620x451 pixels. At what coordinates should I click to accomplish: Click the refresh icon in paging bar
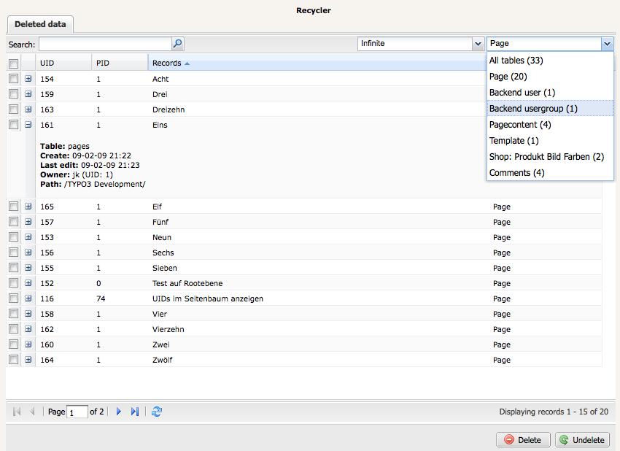[x=157, y=412]
